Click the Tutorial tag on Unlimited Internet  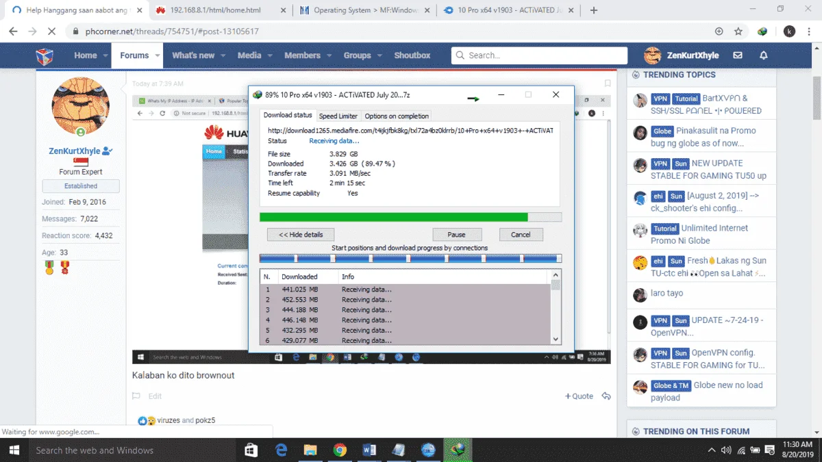click(x=664, y=228)
